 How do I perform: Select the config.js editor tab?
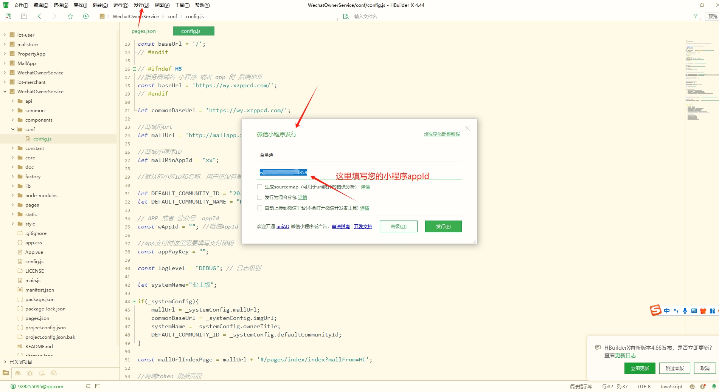pyautogui.click(x=194, y=31)
